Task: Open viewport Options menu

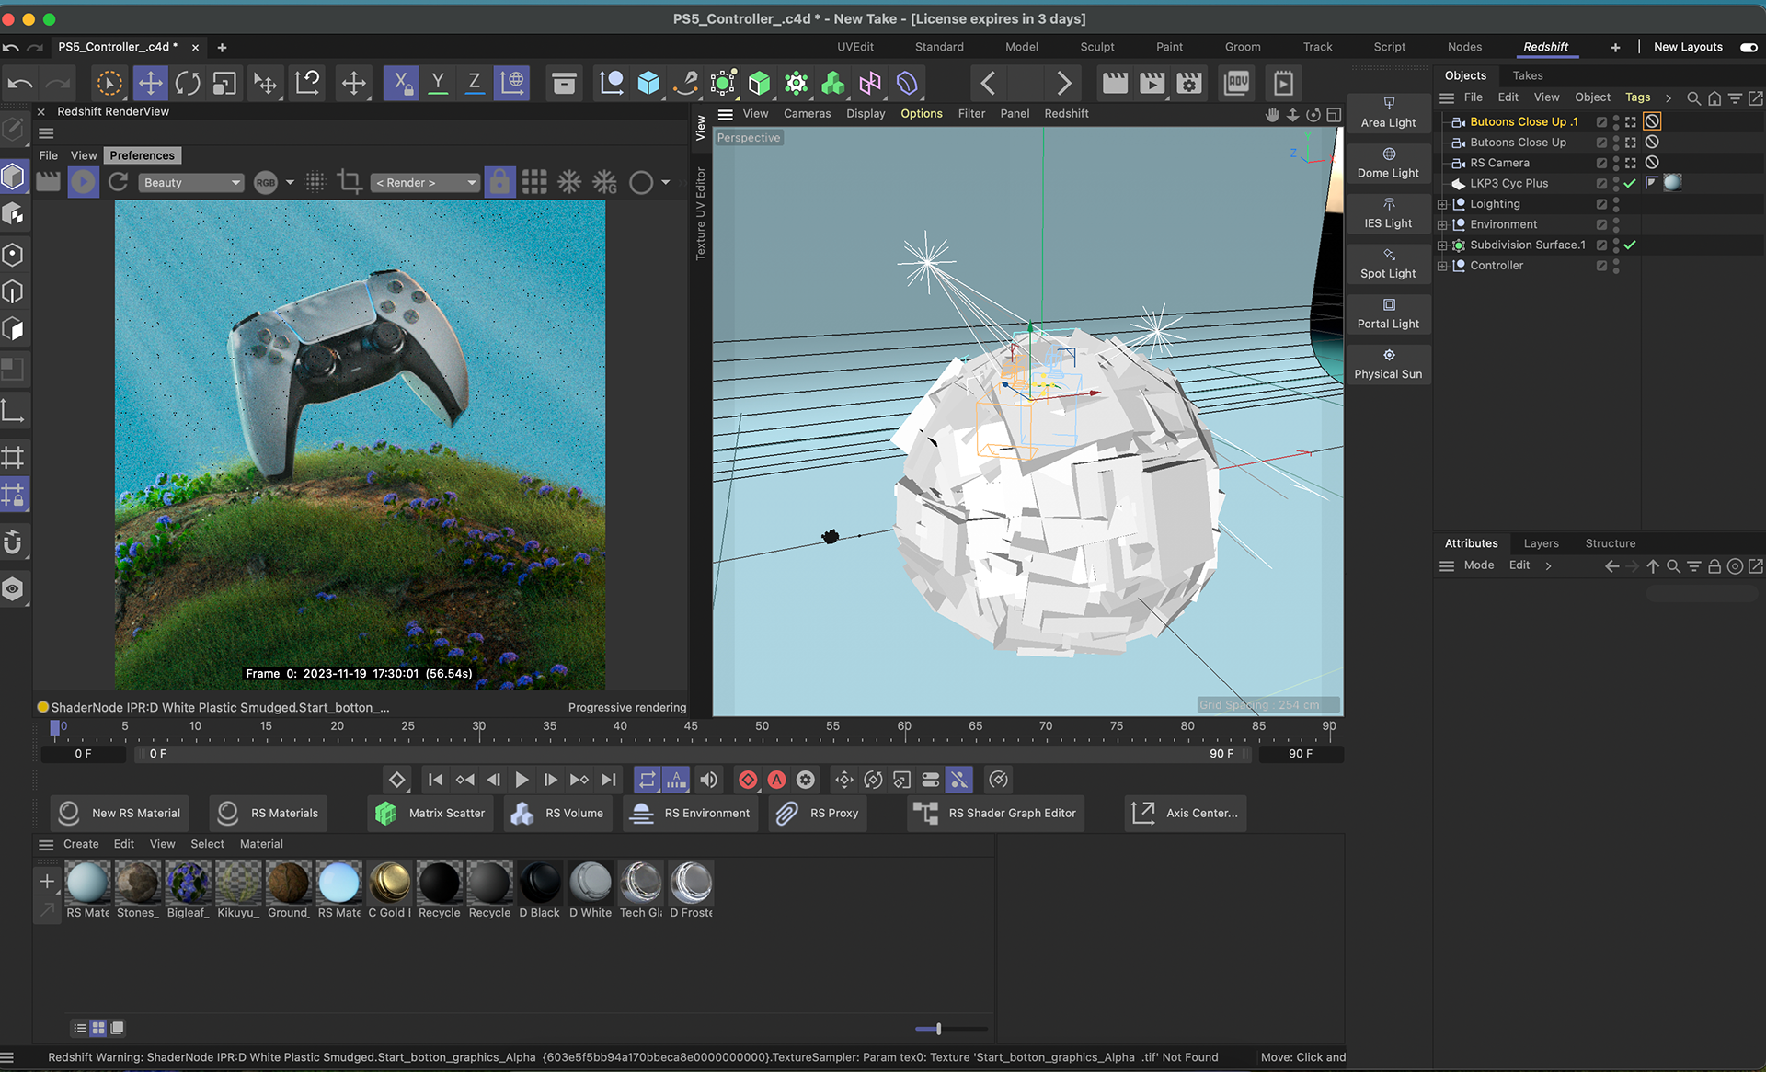Action: [922, 113]
